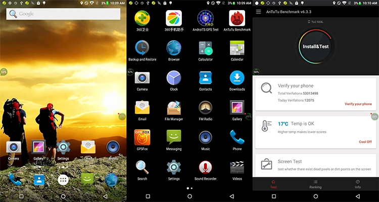Tap the TLC 933L device name label
The width and height of the screenshot is (379, 202).
(x=316, y=22)
